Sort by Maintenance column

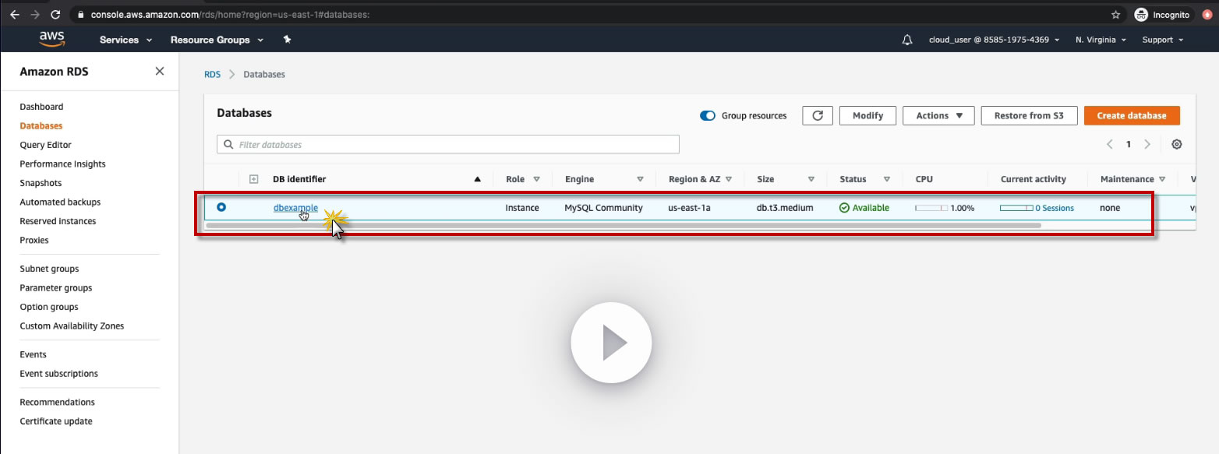tap(1162, 179)
